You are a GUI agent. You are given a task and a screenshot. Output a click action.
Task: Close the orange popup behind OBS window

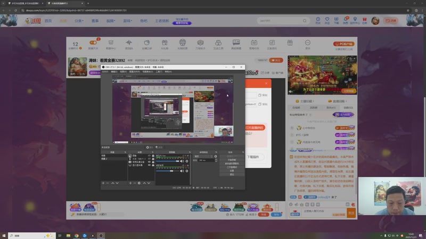click(266, 83)
